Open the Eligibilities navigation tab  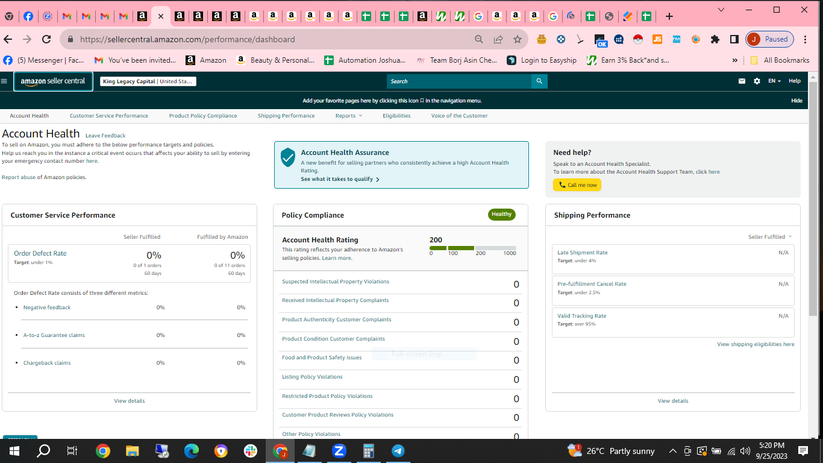click(x=396, y=116)
